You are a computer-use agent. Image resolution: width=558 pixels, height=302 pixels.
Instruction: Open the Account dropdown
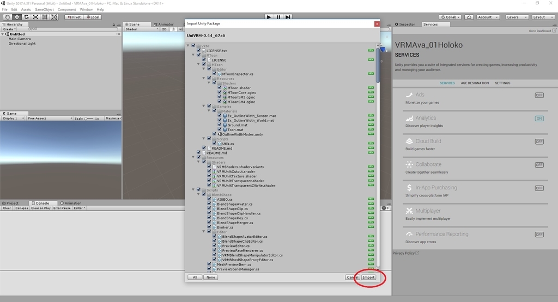coord(488,17)
